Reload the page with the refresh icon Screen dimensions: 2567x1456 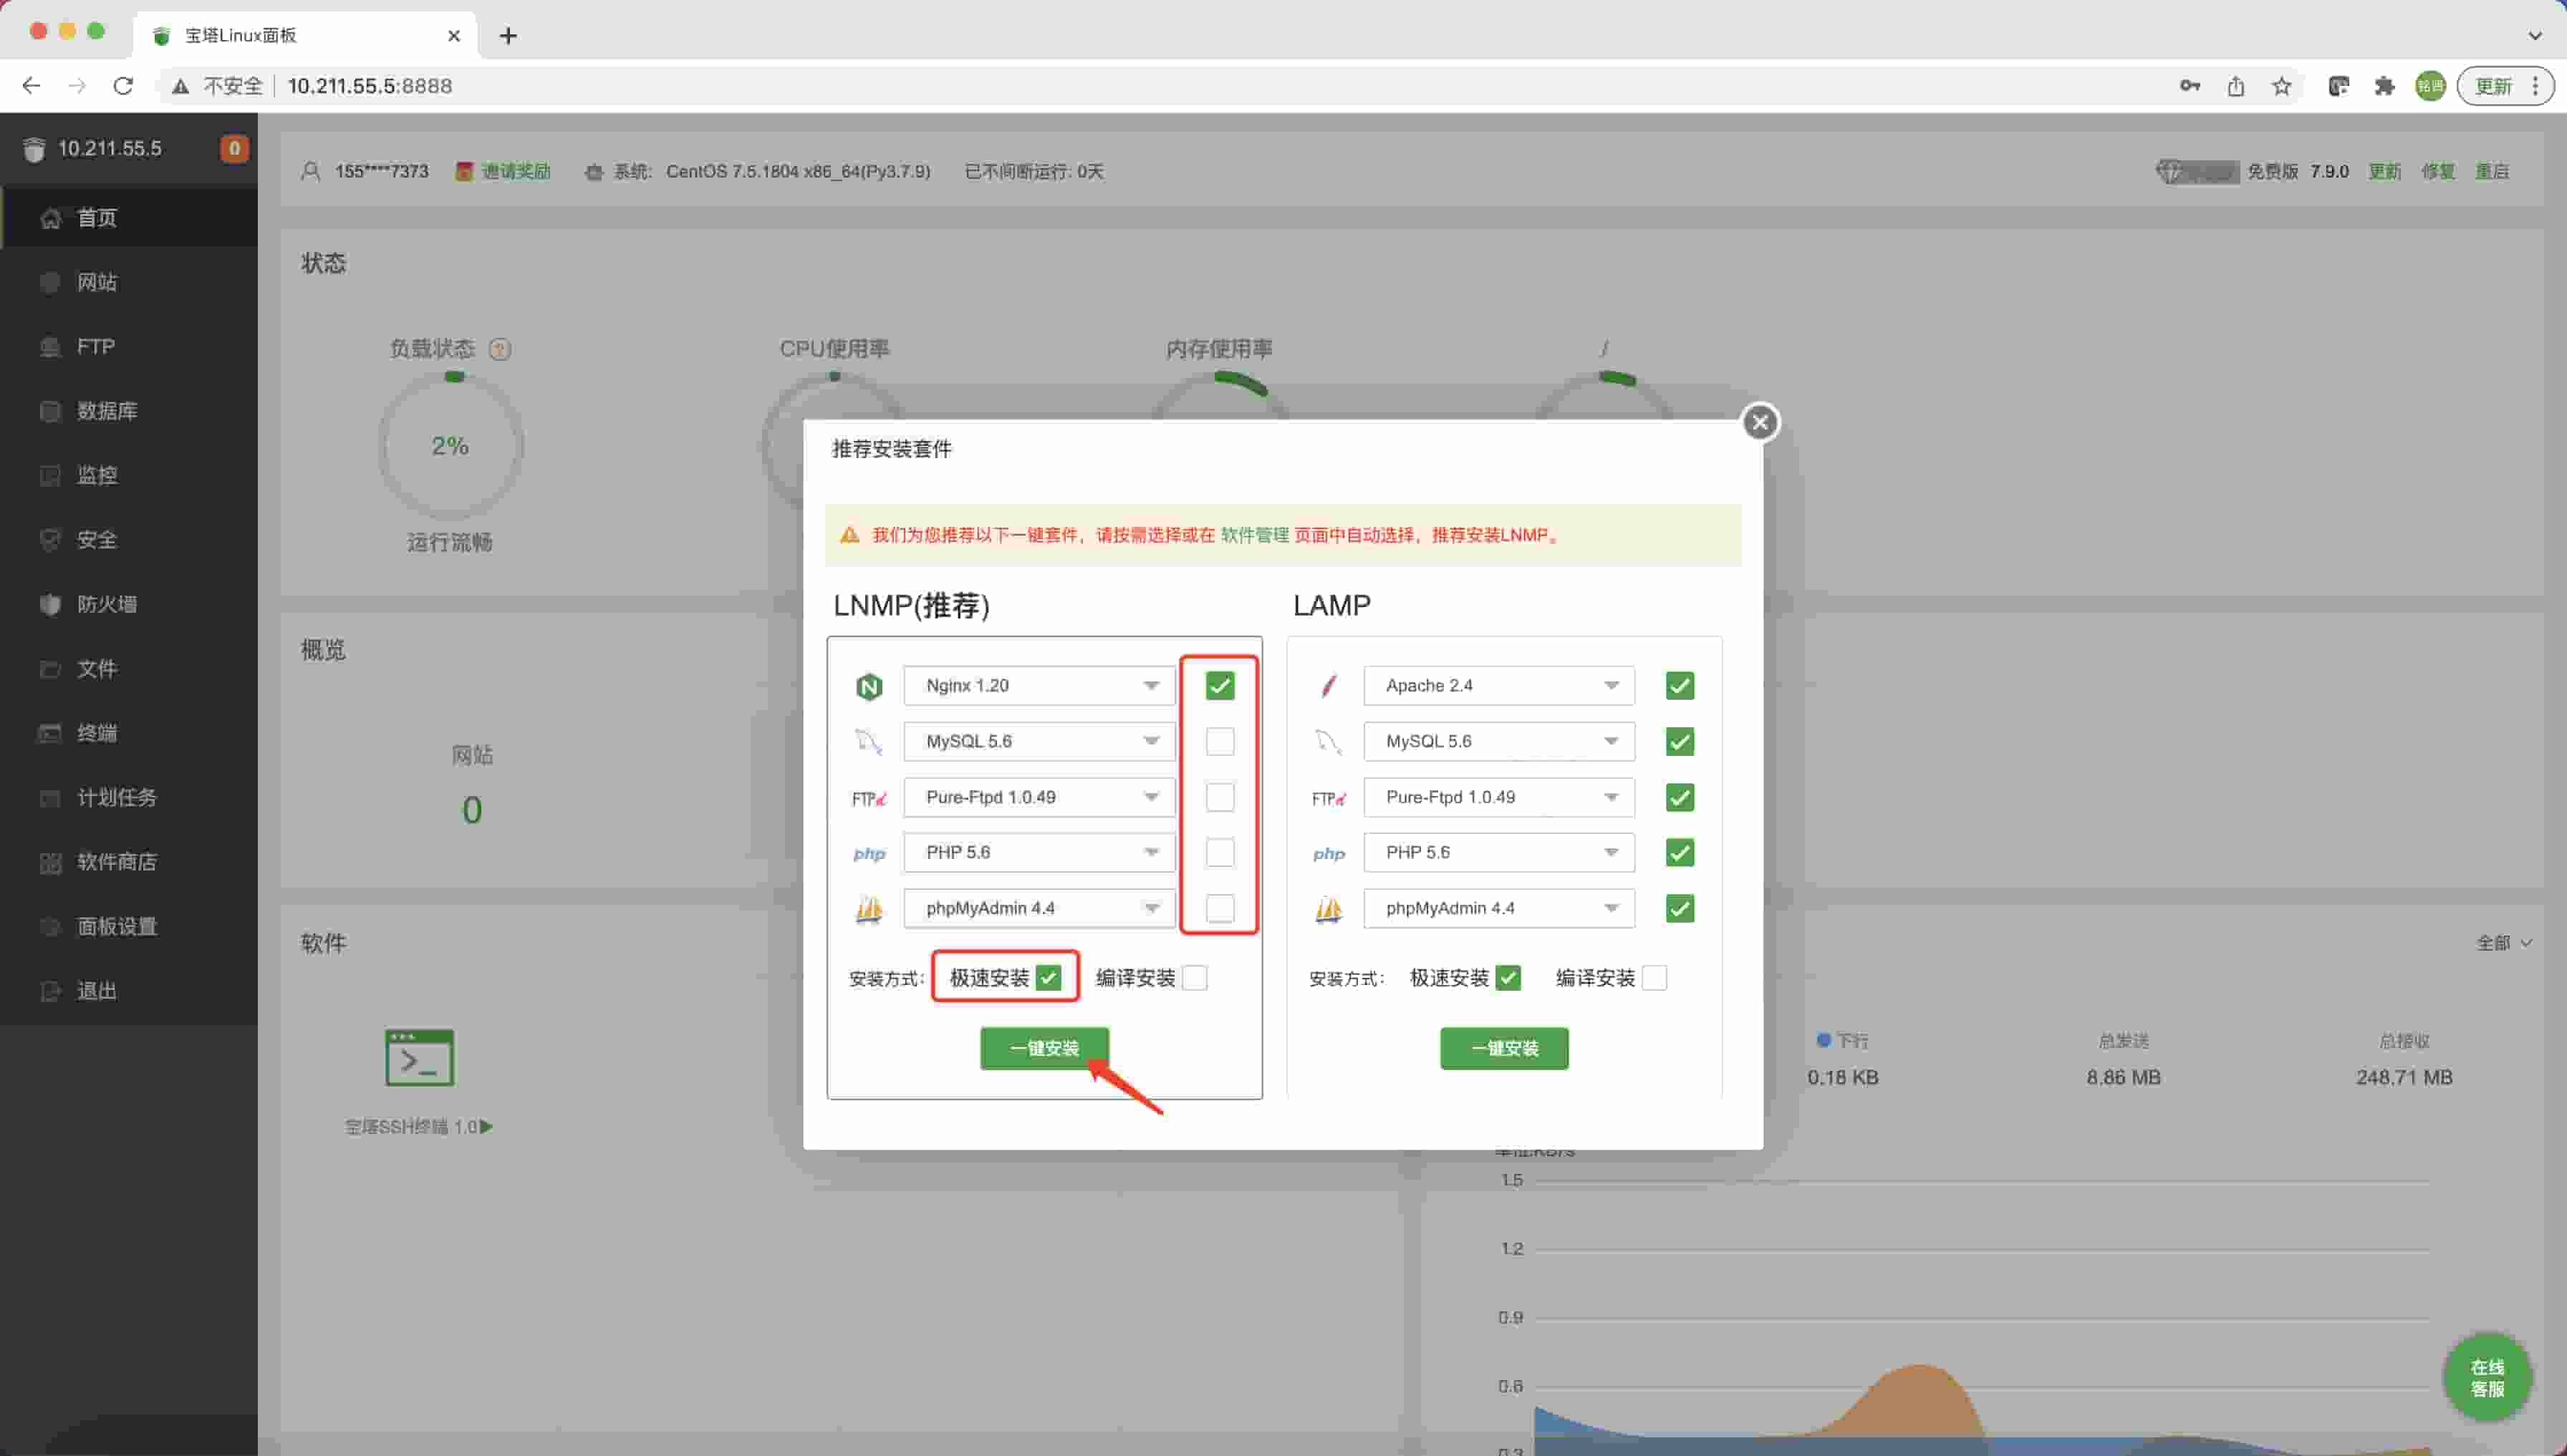(x=123, y=86)
